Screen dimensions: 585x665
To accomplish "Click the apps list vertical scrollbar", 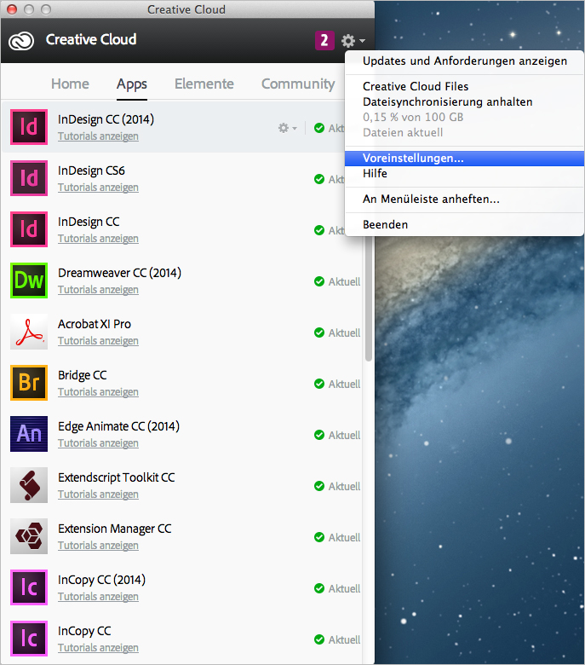I will [369, 299].
